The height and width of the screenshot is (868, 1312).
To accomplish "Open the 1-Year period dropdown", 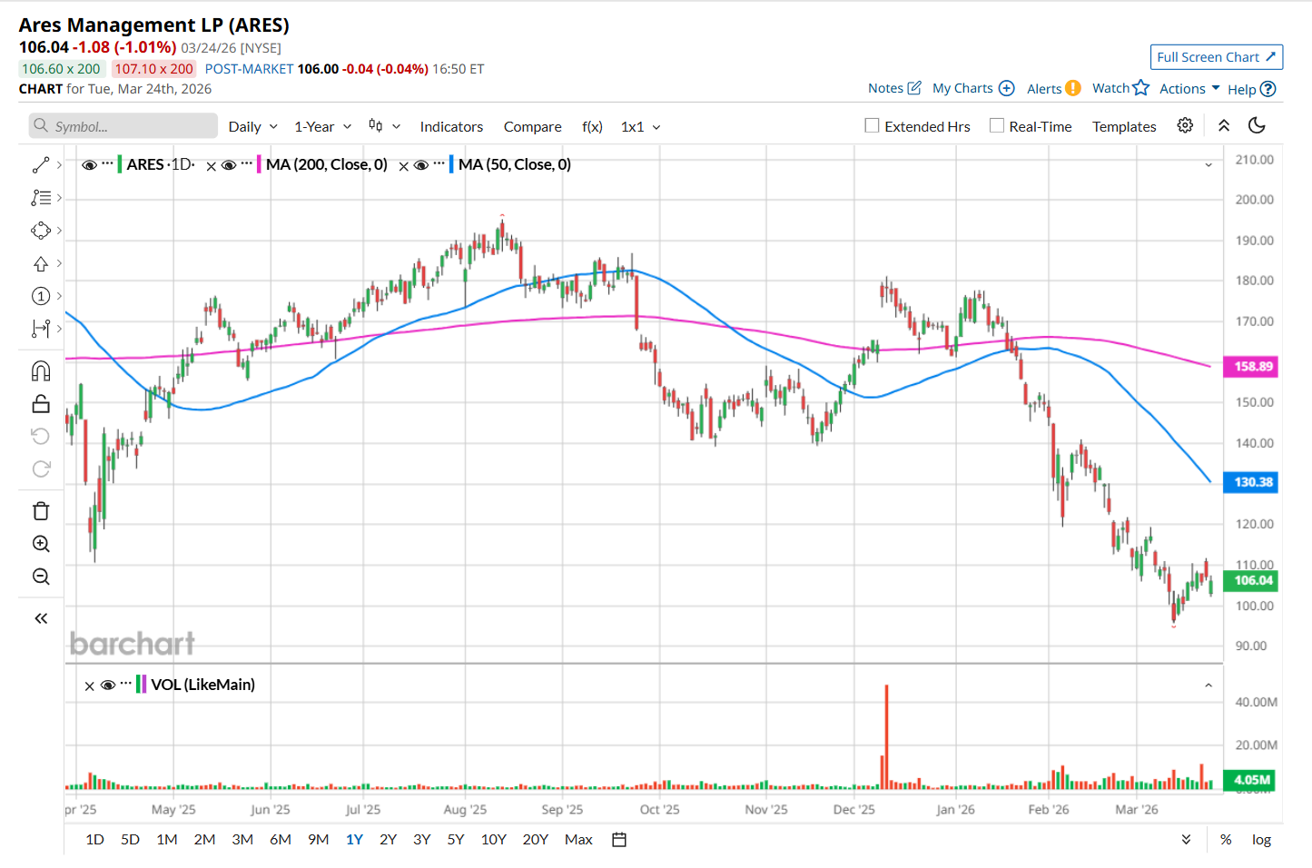I will click(322, 127).
